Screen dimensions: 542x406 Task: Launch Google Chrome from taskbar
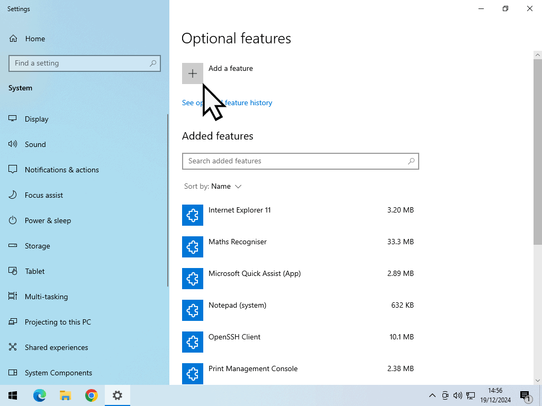[91, 395]
